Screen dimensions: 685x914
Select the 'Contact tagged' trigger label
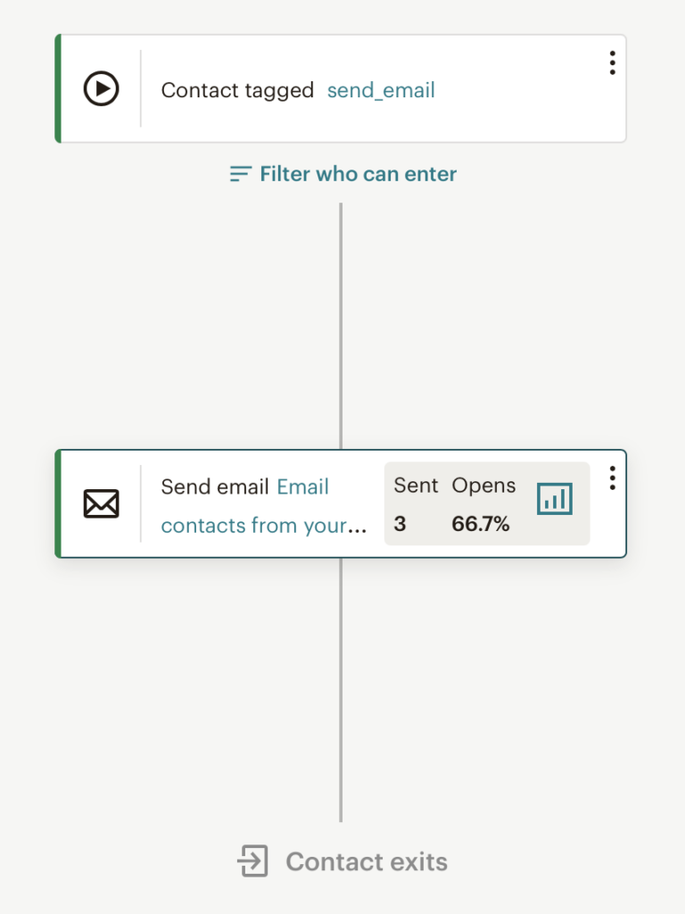tap(237, 90)
